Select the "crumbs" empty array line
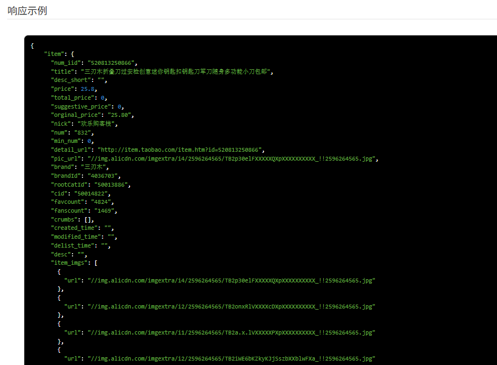Image resolution: width=497 pixels, height=365 pixels. 73,219
